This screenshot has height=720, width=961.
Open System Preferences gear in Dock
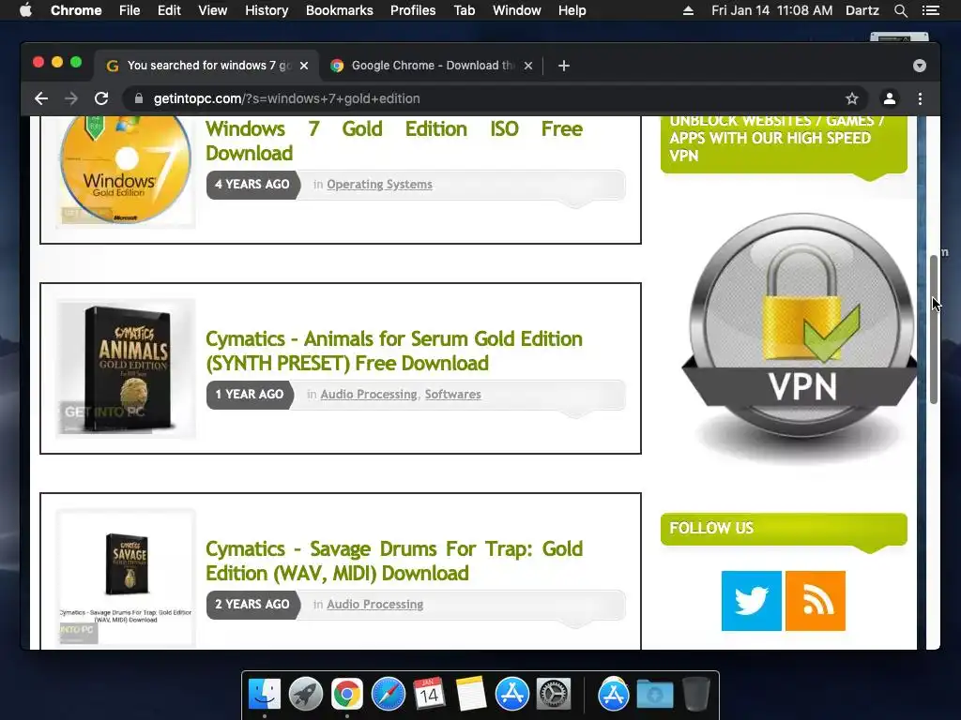(554, 695)
